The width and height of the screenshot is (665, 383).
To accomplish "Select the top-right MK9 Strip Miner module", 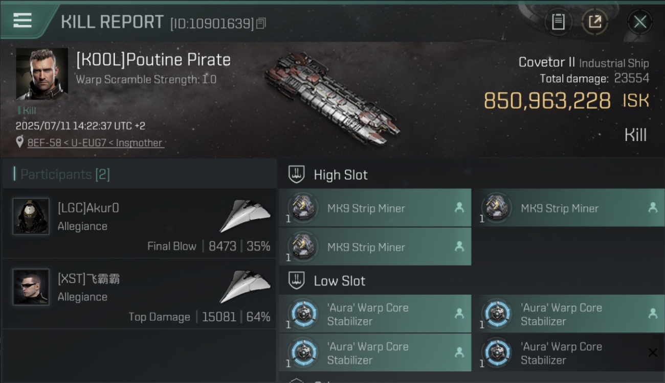I will [x=568, y=208].
